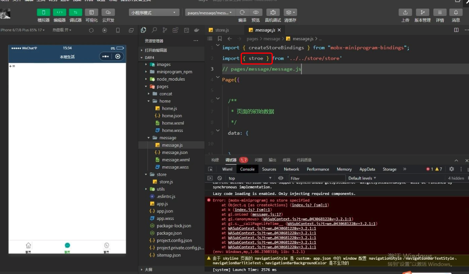Viewport: 469px width, 274px height.
Task: Open project details (详情)
Action: click(x=440, y=12)
